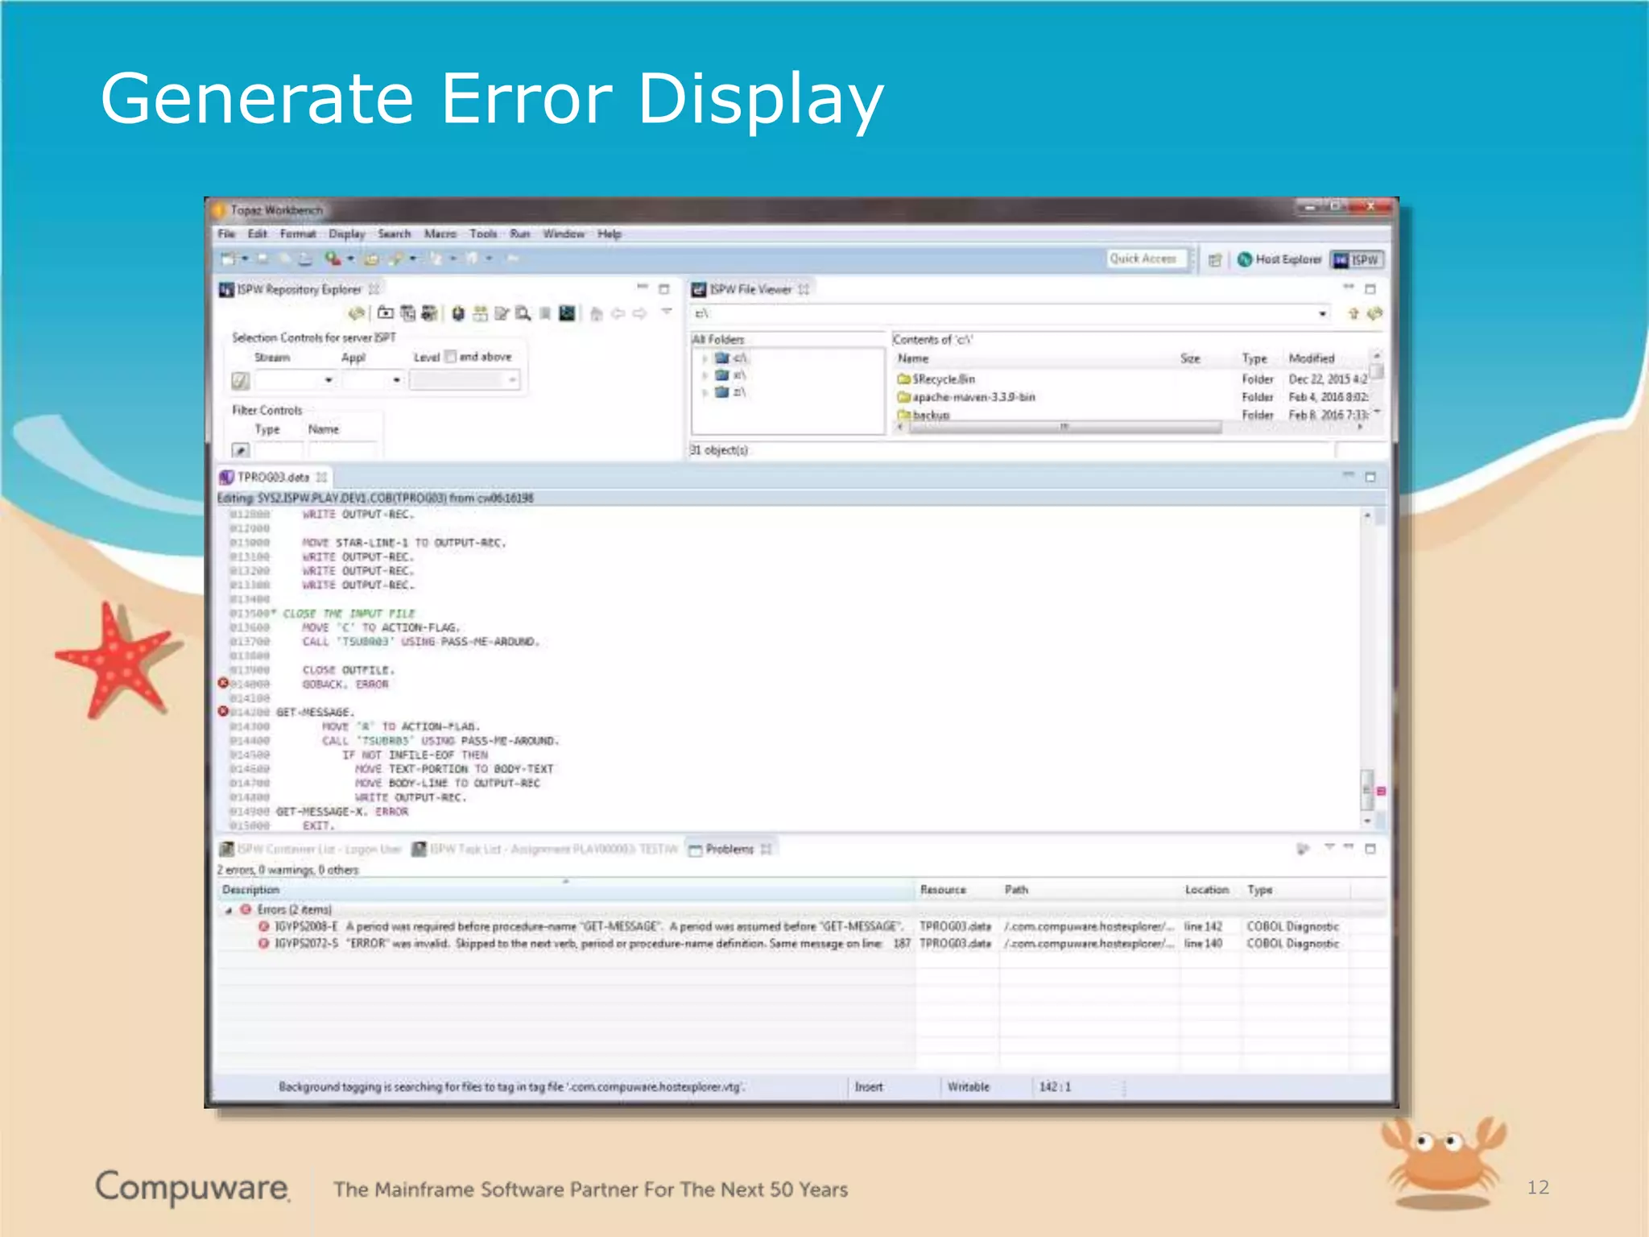Image resolution: width=1649 pixels, height=1237 pixels.
Task: Click the Filter Controls Type field
Action: tap(278, 450)
